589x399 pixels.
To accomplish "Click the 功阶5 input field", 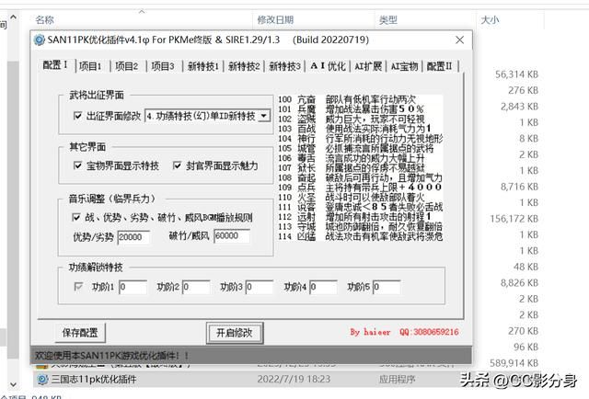I will pos(387,287).
